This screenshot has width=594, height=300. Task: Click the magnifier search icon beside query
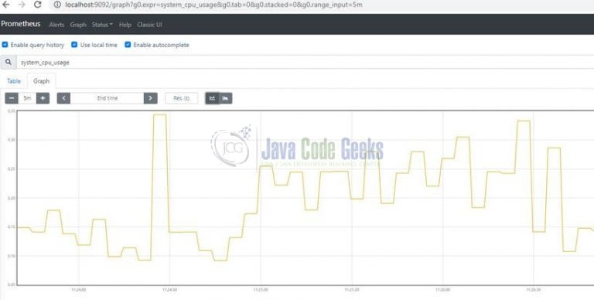point(9,62)
